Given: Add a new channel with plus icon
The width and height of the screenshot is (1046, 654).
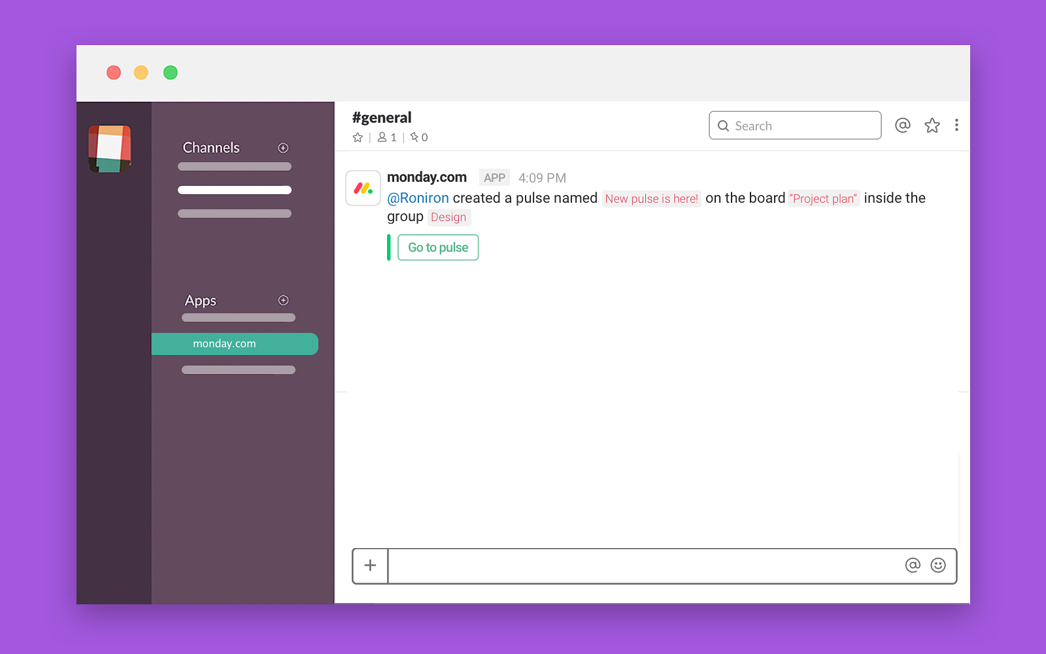Looking at the screenshot, I should (x=283, y=148).
